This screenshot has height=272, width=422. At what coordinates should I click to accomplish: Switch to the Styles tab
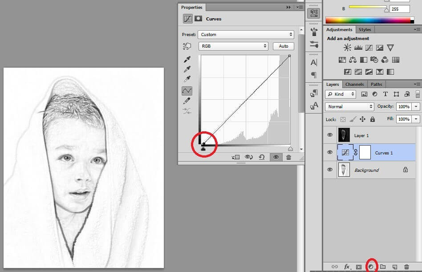coord(365,29)
